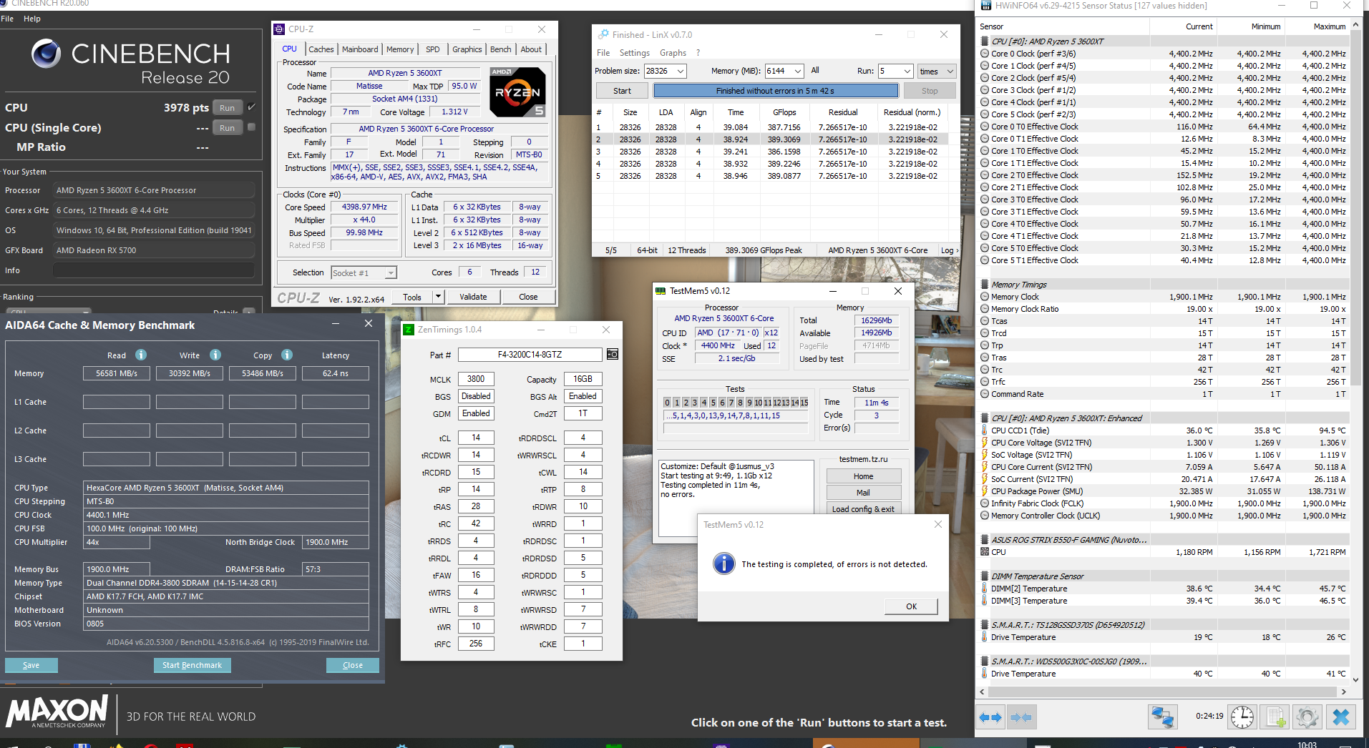
Task: Click the AIDA64 Copy info icon
Action: pyautogui.click(x=287, y=355)
